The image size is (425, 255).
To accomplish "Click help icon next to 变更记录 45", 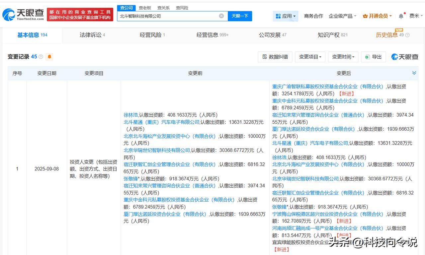I will pos(41,57).
